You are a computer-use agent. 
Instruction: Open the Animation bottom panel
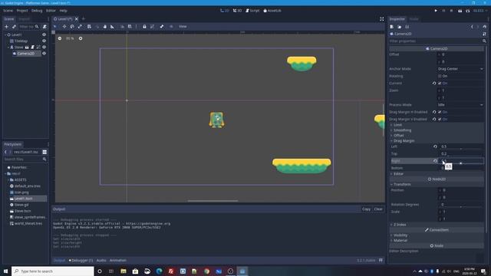(x=117, y=261)
